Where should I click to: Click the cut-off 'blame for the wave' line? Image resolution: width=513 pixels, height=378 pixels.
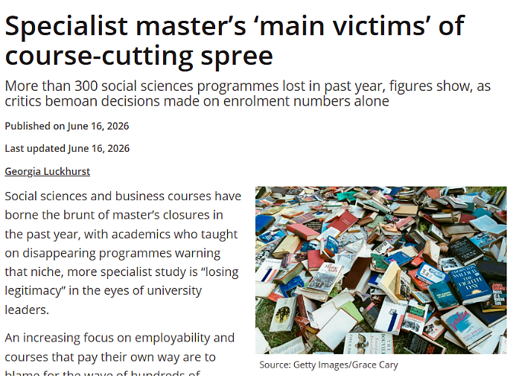[x=102, y=373]
